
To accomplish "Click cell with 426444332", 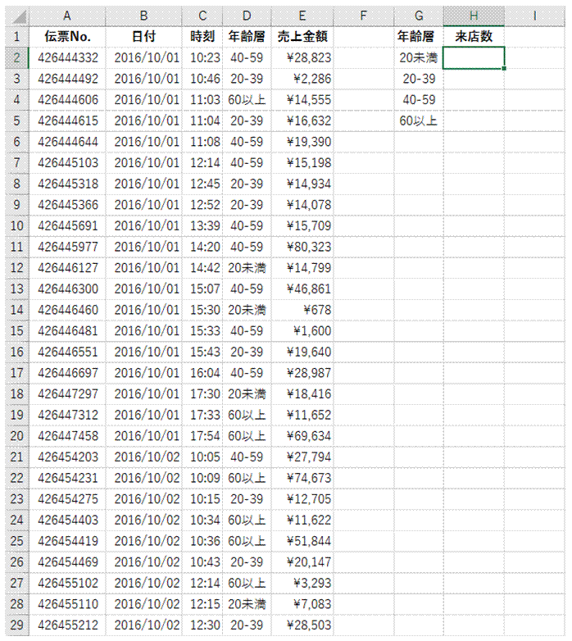I will pyautogui.click(x=67, y=57).
